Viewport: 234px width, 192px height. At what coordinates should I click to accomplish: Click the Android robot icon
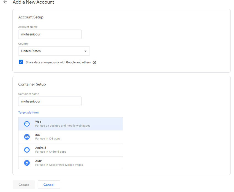[27, 150]
